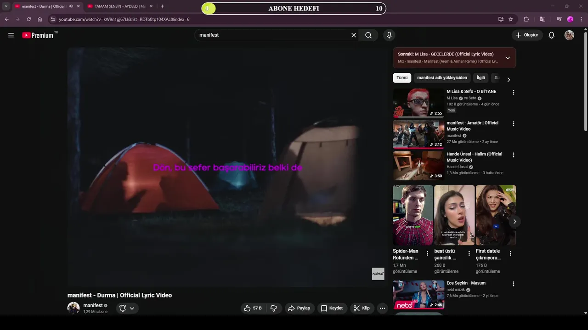Open options for beat üstü short

point(469,253)
